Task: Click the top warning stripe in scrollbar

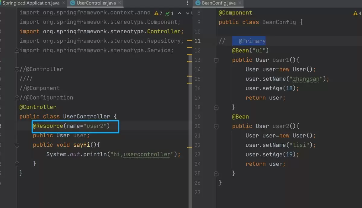Action: tap(189, 40)
